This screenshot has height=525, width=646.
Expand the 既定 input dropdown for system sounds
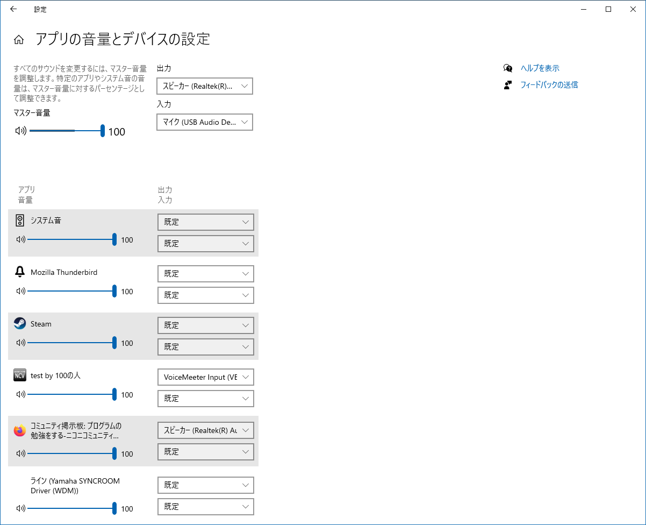pyautogui.click(x=205, y=243)
